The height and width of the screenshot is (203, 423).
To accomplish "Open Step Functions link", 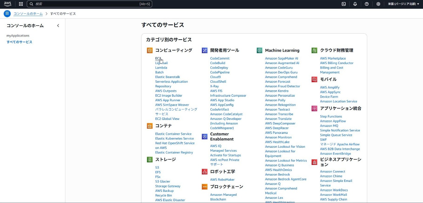I will (331, 116).
